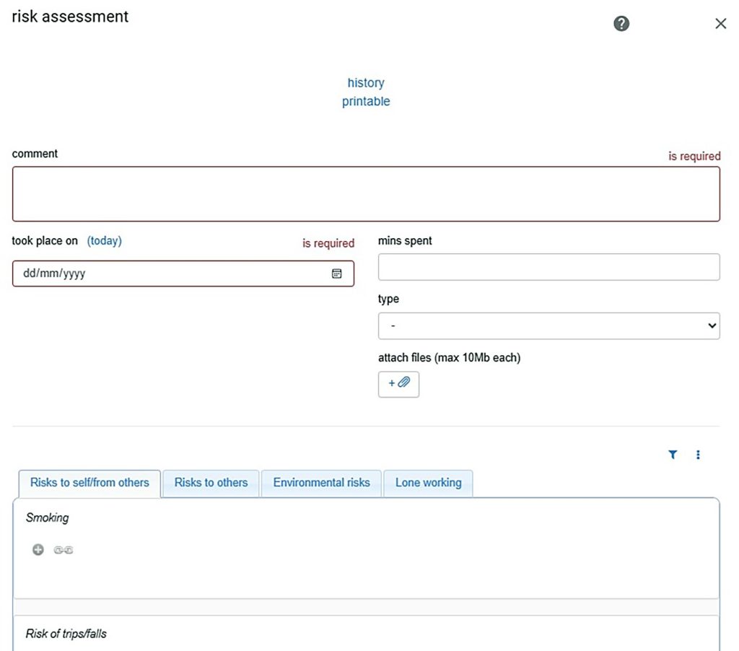
Task: Click the attach files paperclip button
Action: point(398,384)
